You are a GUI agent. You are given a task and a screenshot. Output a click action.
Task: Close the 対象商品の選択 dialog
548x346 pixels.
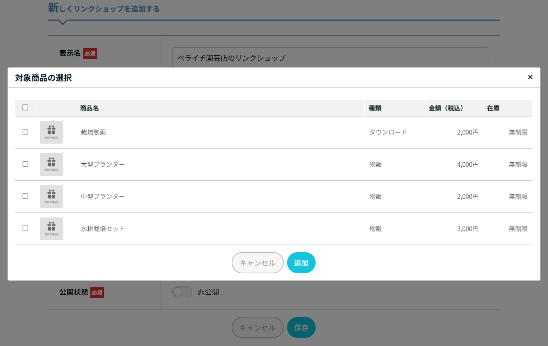(530, 77)
